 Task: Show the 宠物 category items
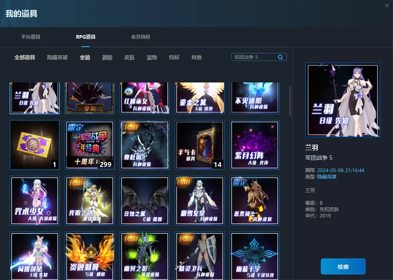pos(152,58)
